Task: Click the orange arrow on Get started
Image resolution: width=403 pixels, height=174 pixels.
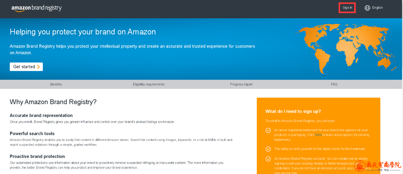Action: 38,67
